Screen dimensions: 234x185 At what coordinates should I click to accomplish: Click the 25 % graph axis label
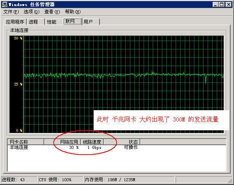pyautogui.click(x=18, y=84)
